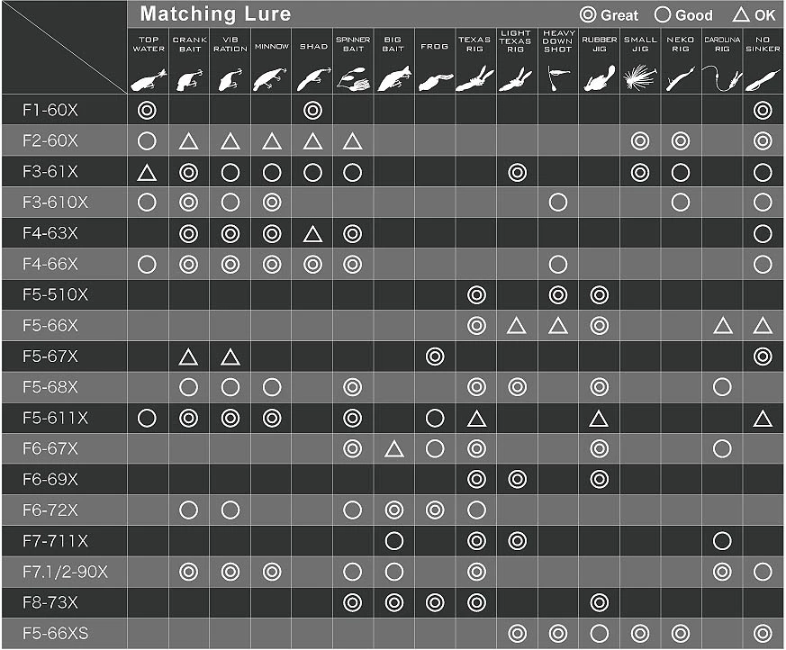Click the Top Water lure icon
Image resolution: width=786 pixels, height=650 pixels.
click(148, 79)
